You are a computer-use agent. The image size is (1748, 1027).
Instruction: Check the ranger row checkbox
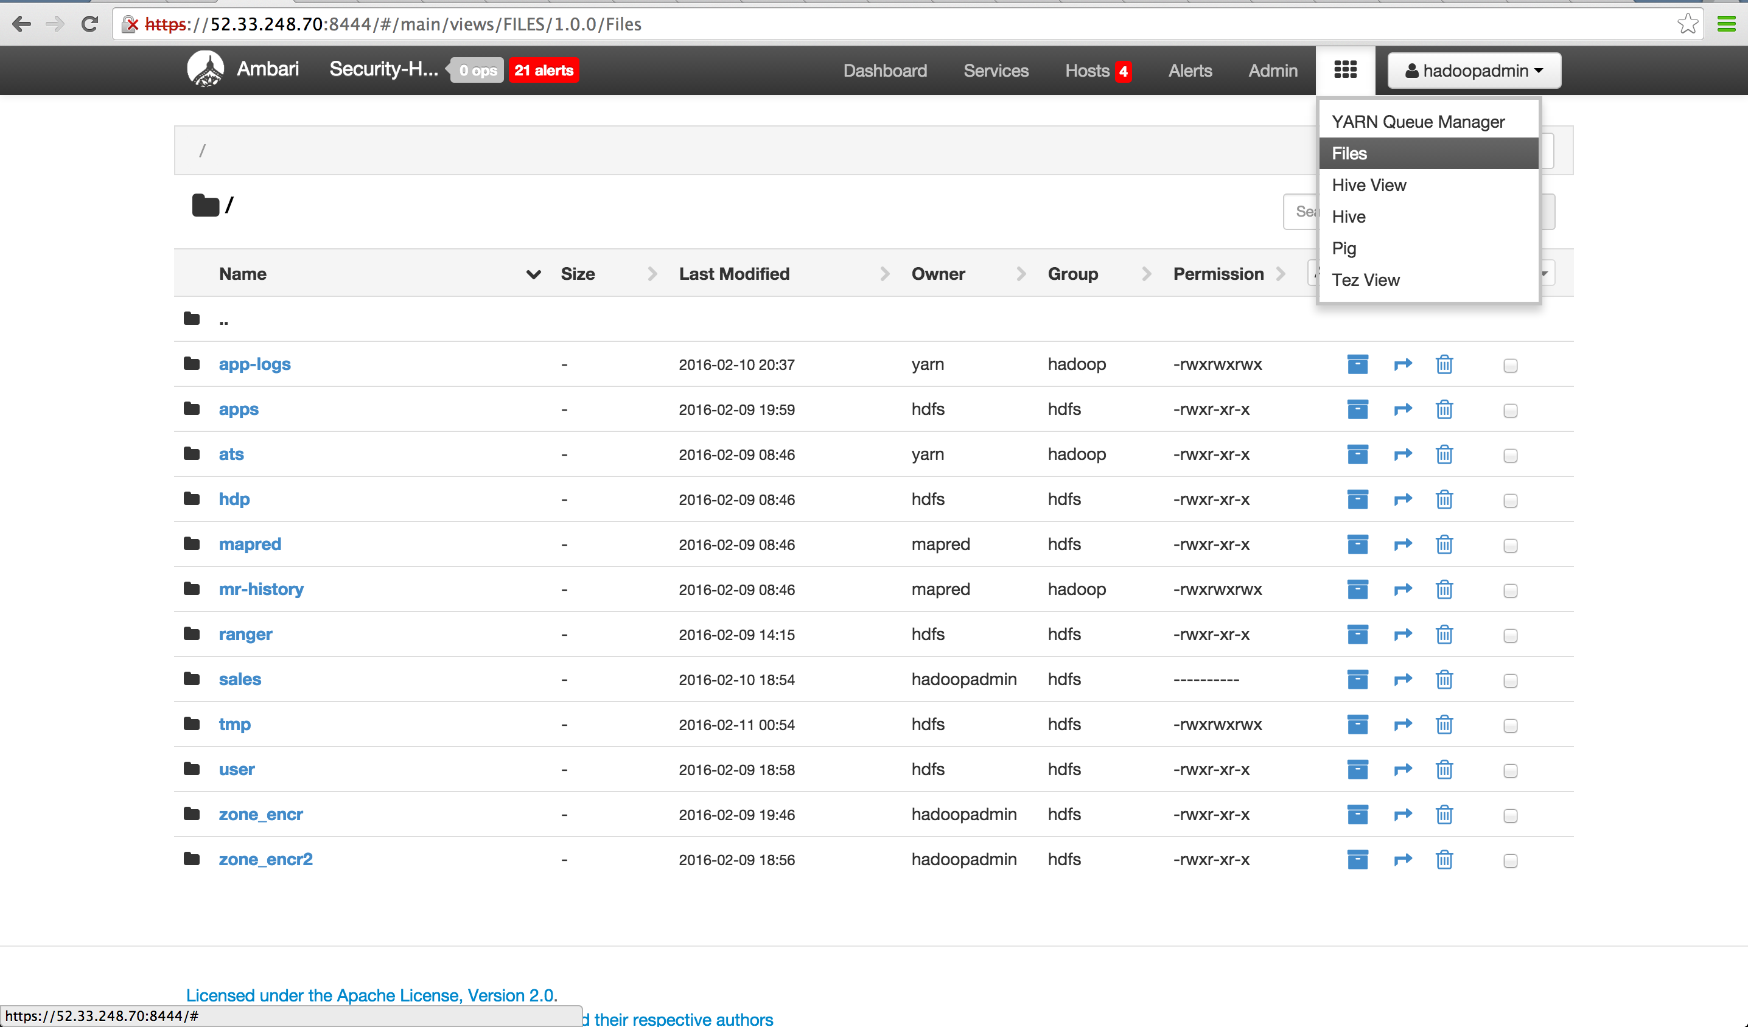click(x=1510, y=636)
